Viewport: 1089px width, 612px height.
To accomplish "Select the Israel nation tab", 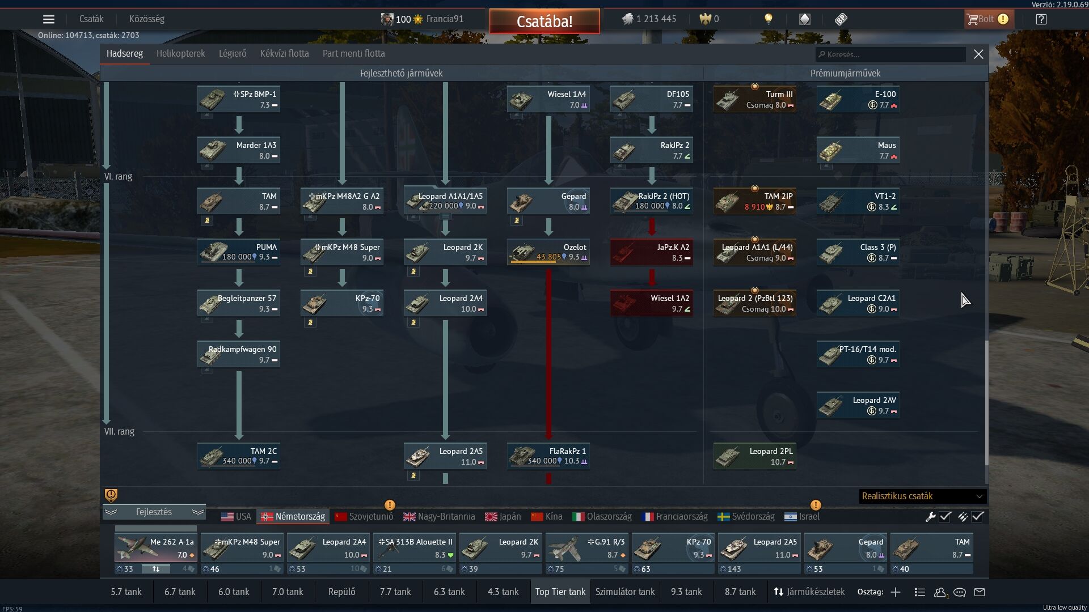I will [802, 517].
